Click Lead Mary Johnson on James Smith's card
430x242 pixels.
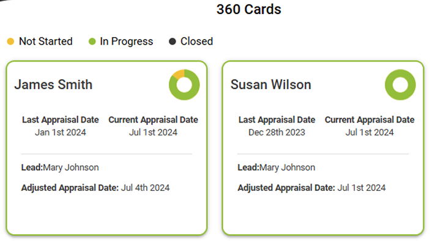pos(60,168)
